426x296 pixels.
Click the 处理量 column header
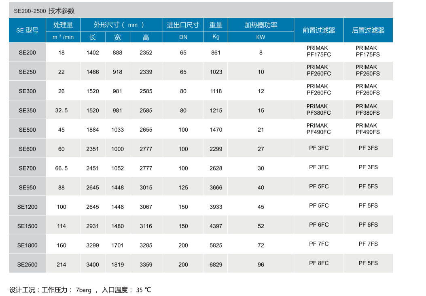63,24
